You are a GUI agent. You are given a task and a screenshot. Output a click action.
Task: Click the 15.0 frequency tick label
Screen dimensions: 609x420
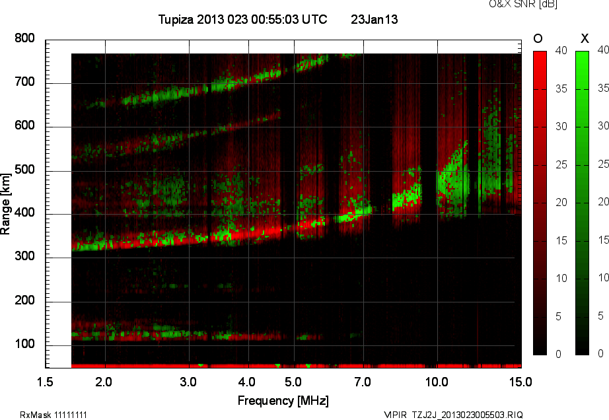pos(521,382)
